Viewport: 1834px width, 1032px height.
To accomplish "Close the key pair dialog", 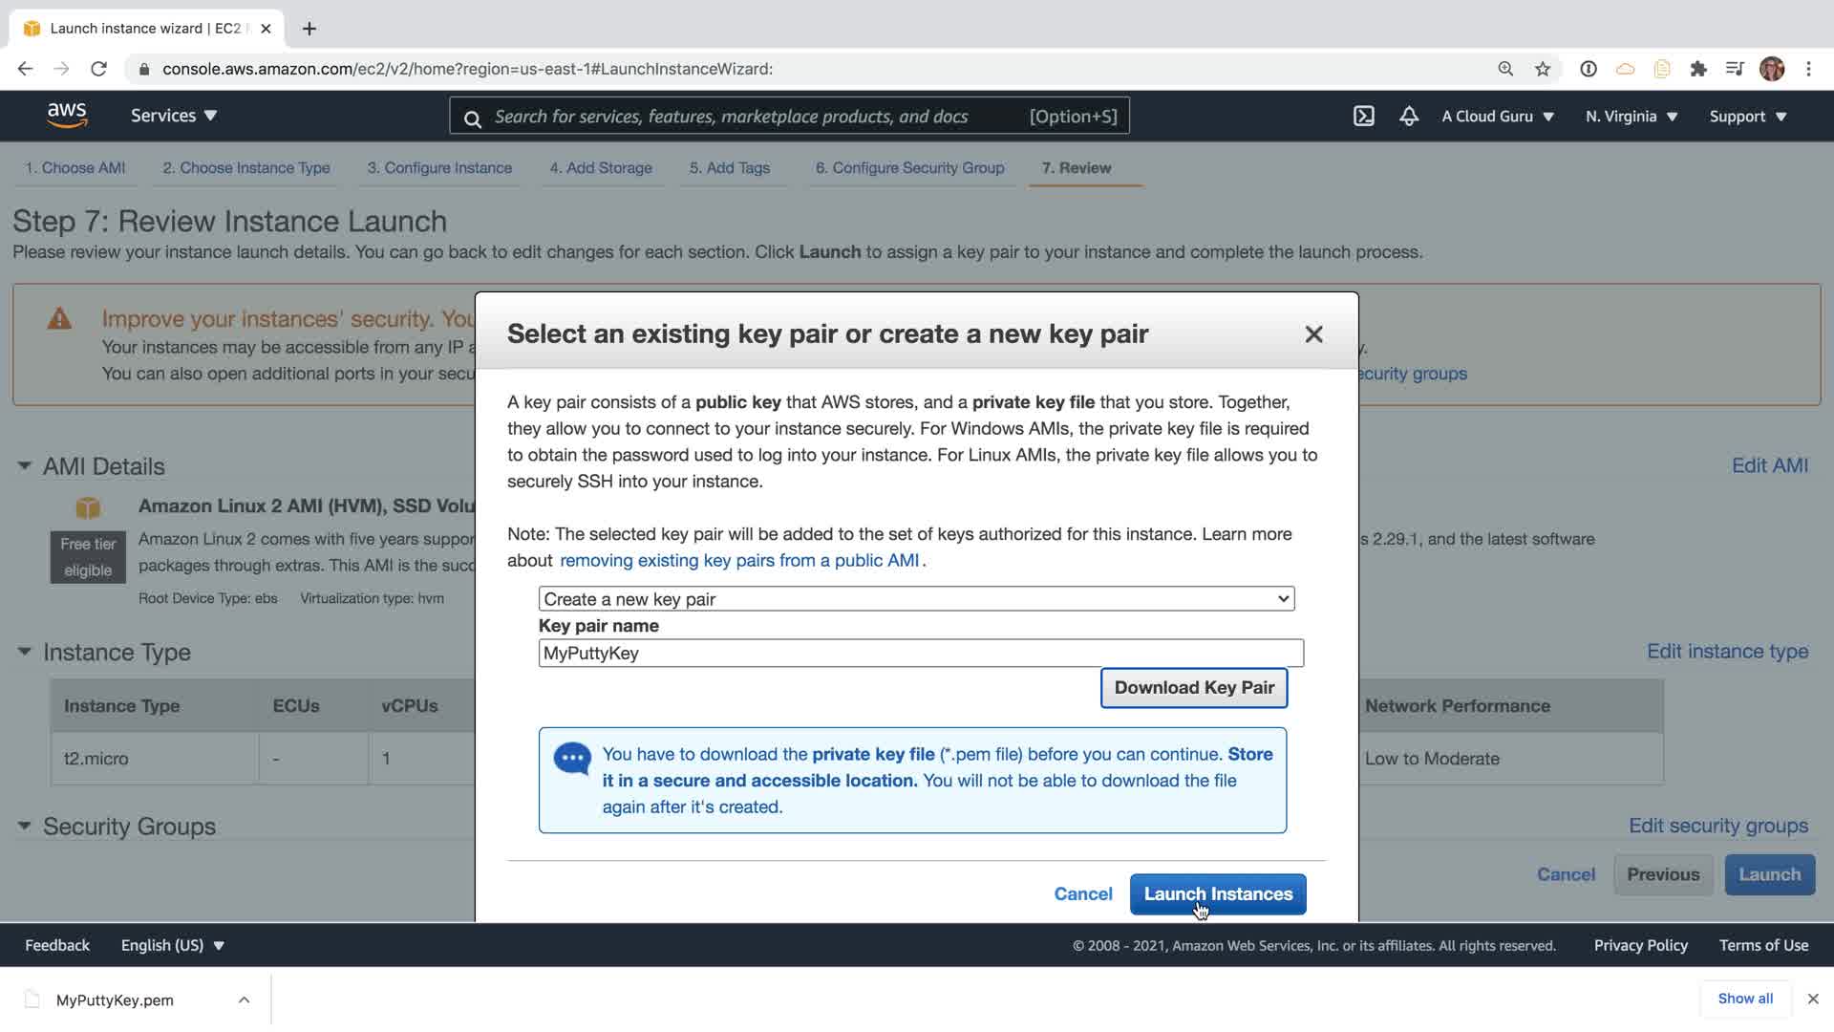I will pyautogui.click(x=1313, y=334).
